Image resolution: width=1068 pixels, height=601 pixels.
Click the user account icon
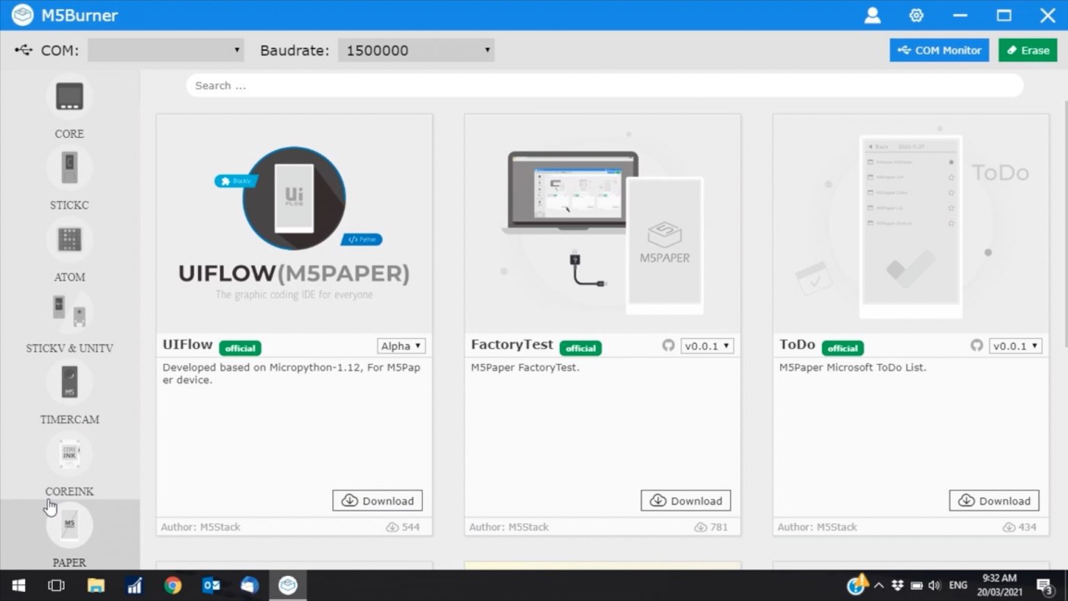pyautogui.click(x=872, y=15)
